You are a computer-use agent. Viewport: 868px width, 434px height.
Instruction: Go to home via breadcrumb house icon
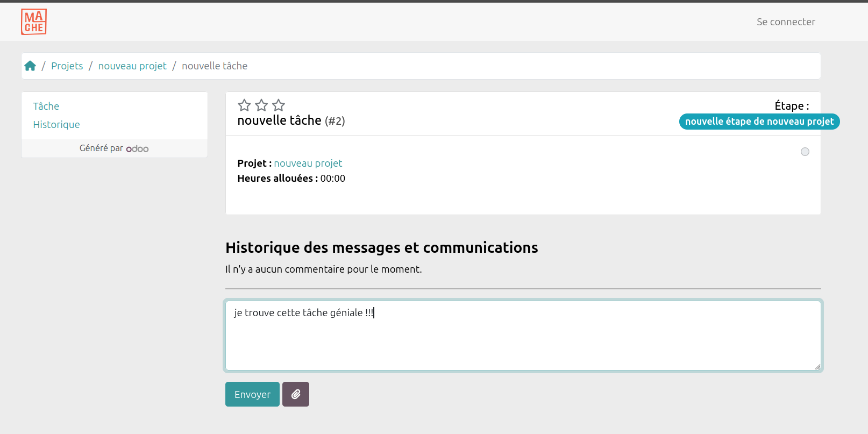coord(30,66)
